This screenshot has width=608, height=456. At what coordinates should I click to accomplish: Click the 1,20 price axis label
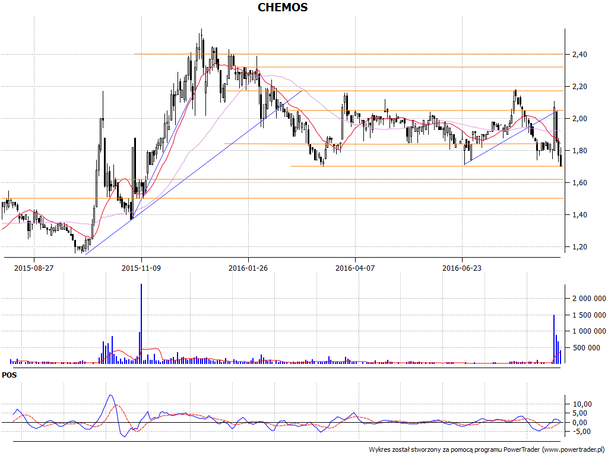[579, 247]
